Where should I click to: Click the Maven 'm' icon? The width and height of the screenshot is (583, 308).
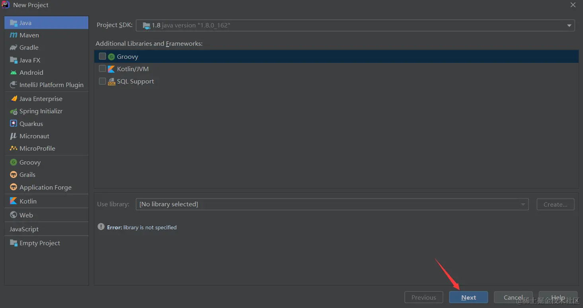(x=14, y=35)
